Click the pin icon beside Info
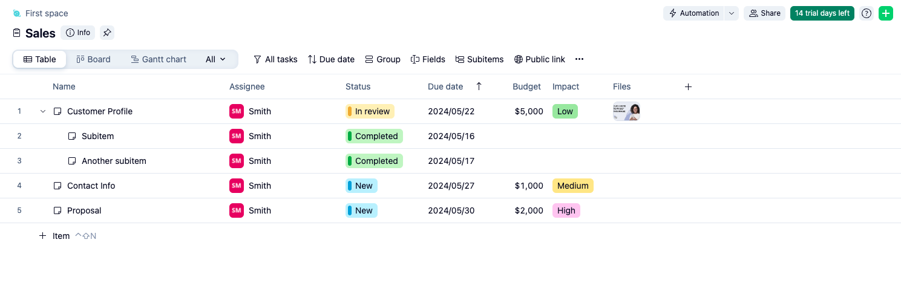 [107, 33]
